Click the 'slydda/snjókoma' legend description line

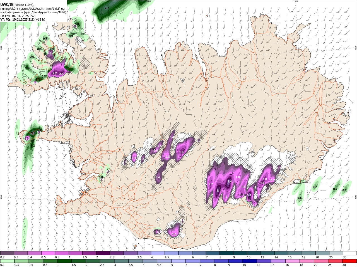pyautogui.click(x=33, y=12)
